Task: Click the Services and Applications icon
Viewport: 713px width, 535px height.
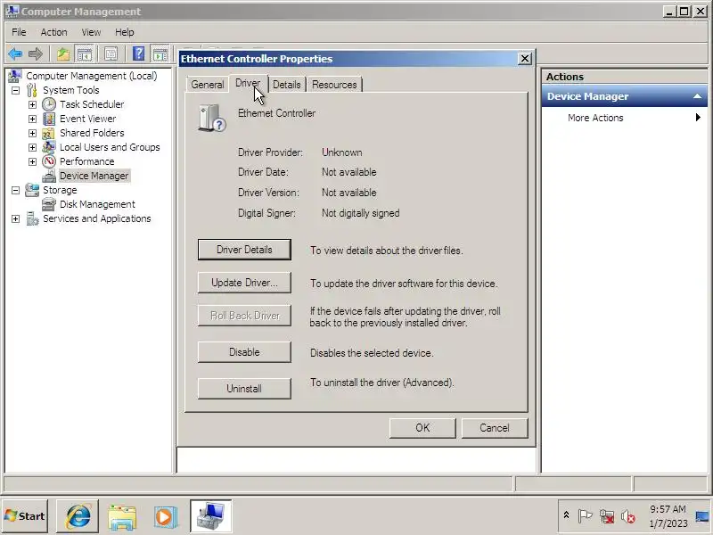Action: point(32,218)
